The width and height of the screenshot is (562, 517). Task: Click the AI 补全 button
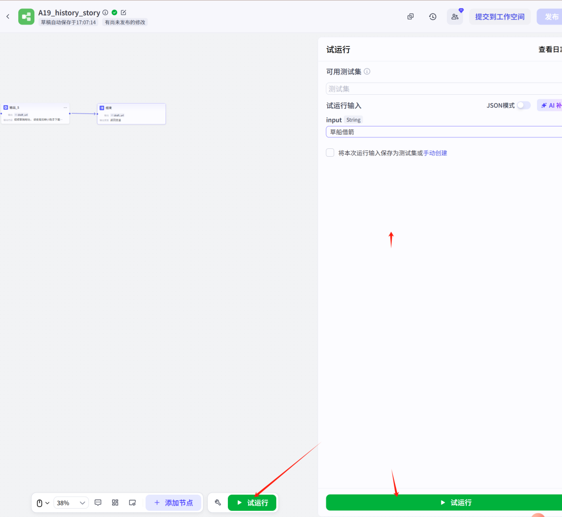pos(550,105)
